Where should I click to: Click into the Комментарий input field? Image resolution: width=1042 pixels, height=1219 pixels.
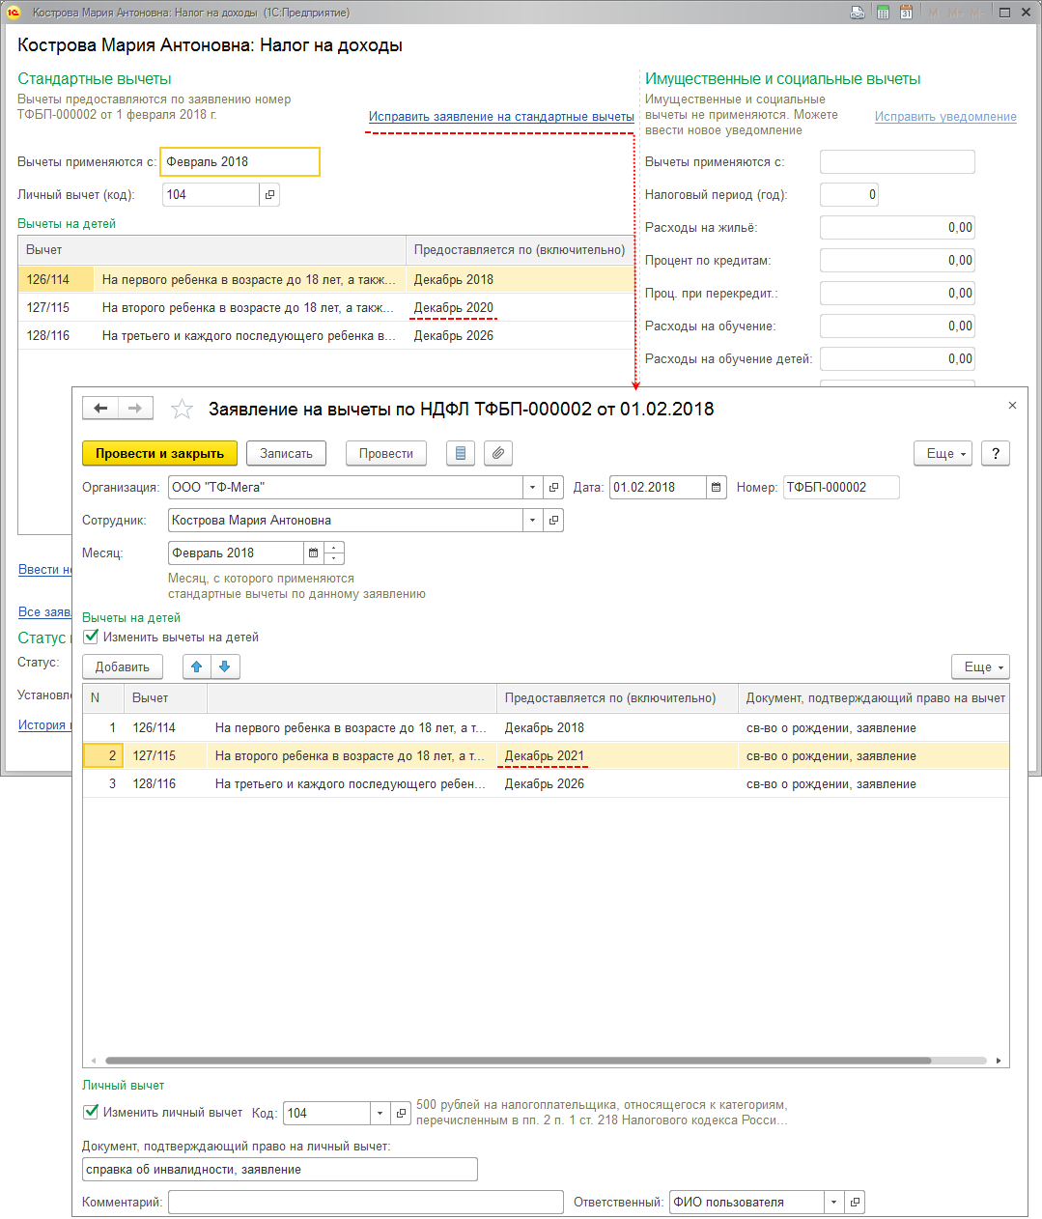click(x=365, y=1203)
